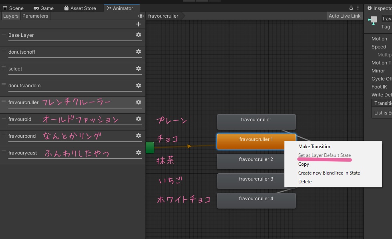Click the gear icon on the fravourcruller layer
The height and width of the screenshot is (239, 392).
click(138, 102)
